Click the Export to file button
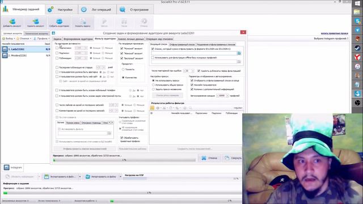This screenshot has height=204, width=363. pos(61,176)
